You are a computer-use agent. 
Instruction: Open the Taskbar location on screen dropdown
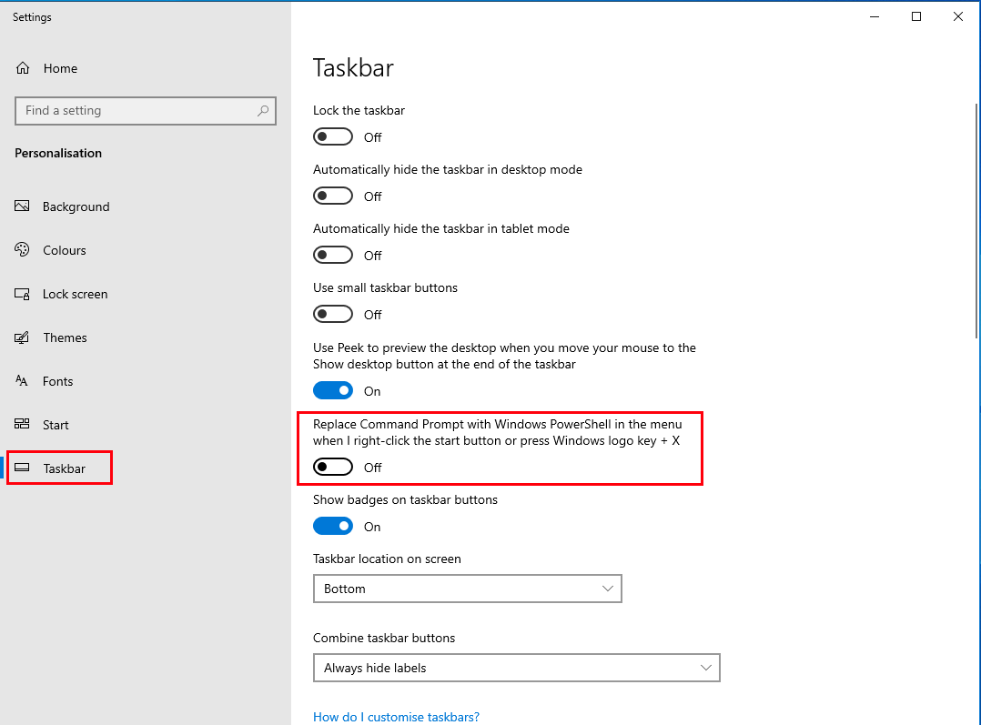468,589
